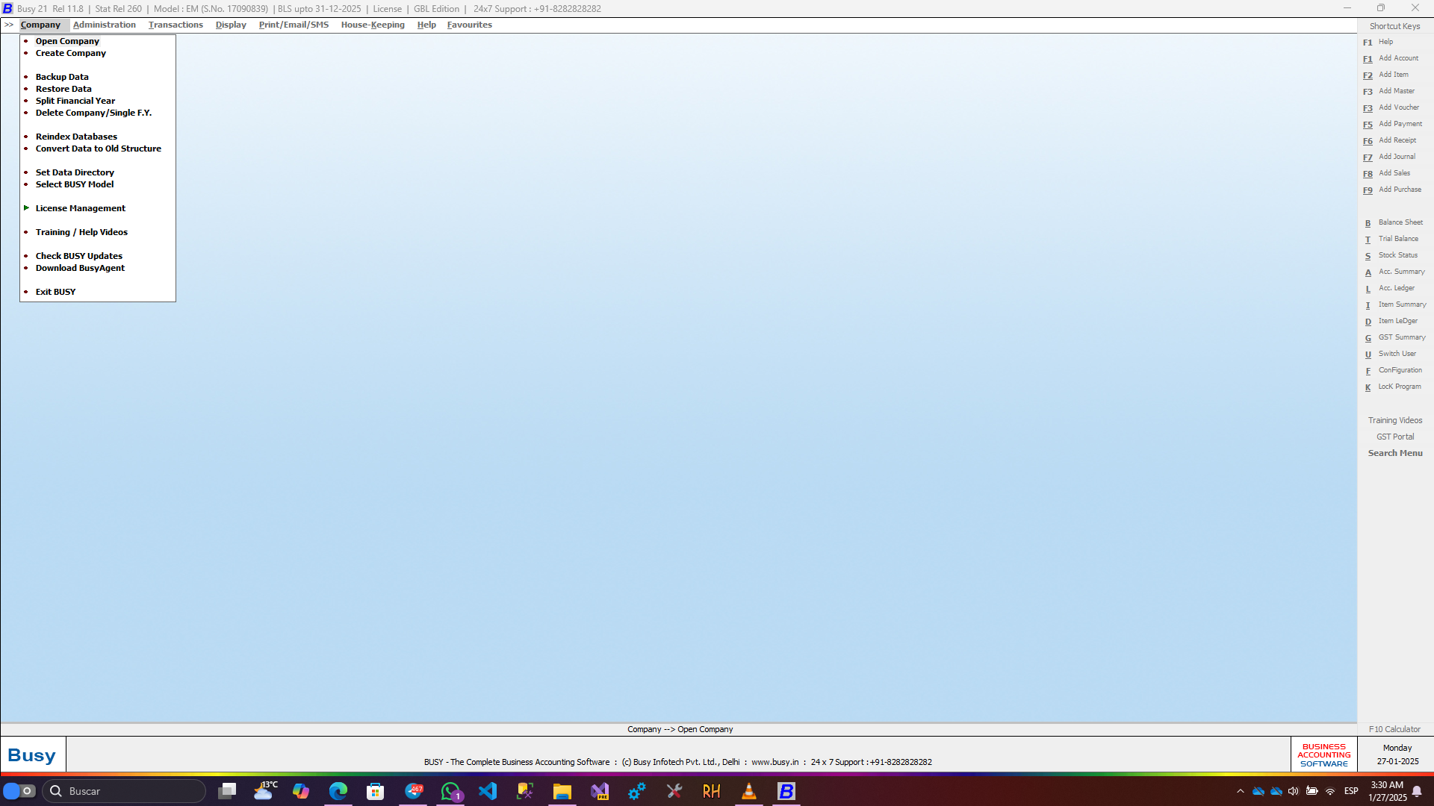Click the Busy app icon on the taskbar
1434x806 pixels.
pyautogui.click(x=786, y=791)
